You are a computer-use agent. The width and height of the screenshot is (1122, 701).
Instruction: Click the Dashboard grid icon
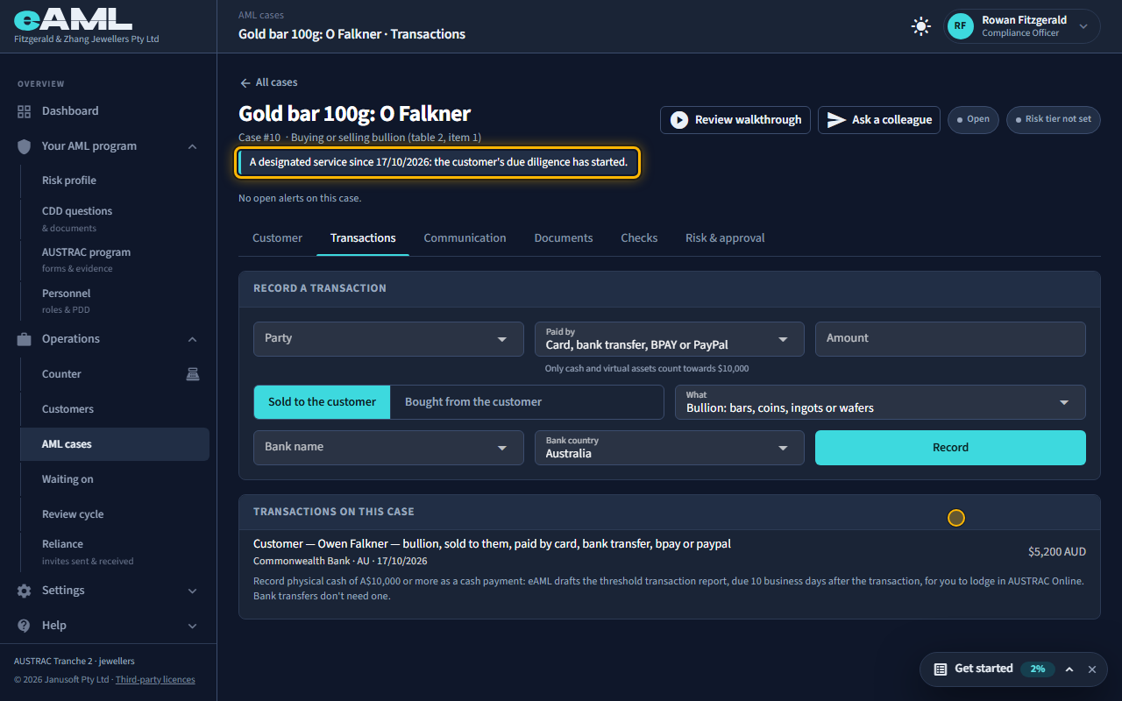click(x=24, y=111)
